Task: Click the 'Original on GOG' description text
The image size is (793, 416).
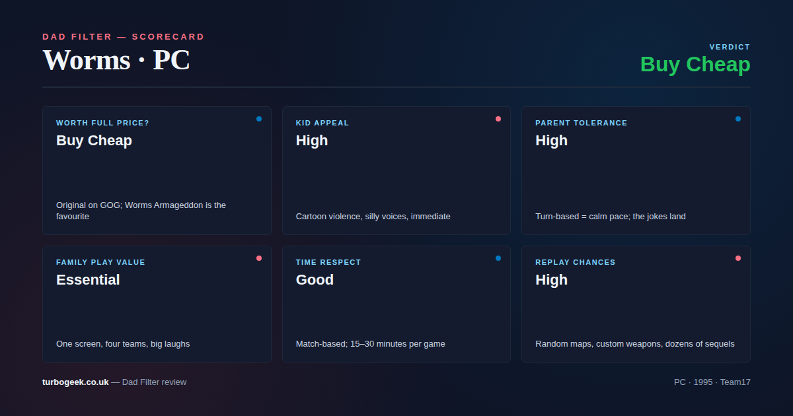Action: (141, 211)
